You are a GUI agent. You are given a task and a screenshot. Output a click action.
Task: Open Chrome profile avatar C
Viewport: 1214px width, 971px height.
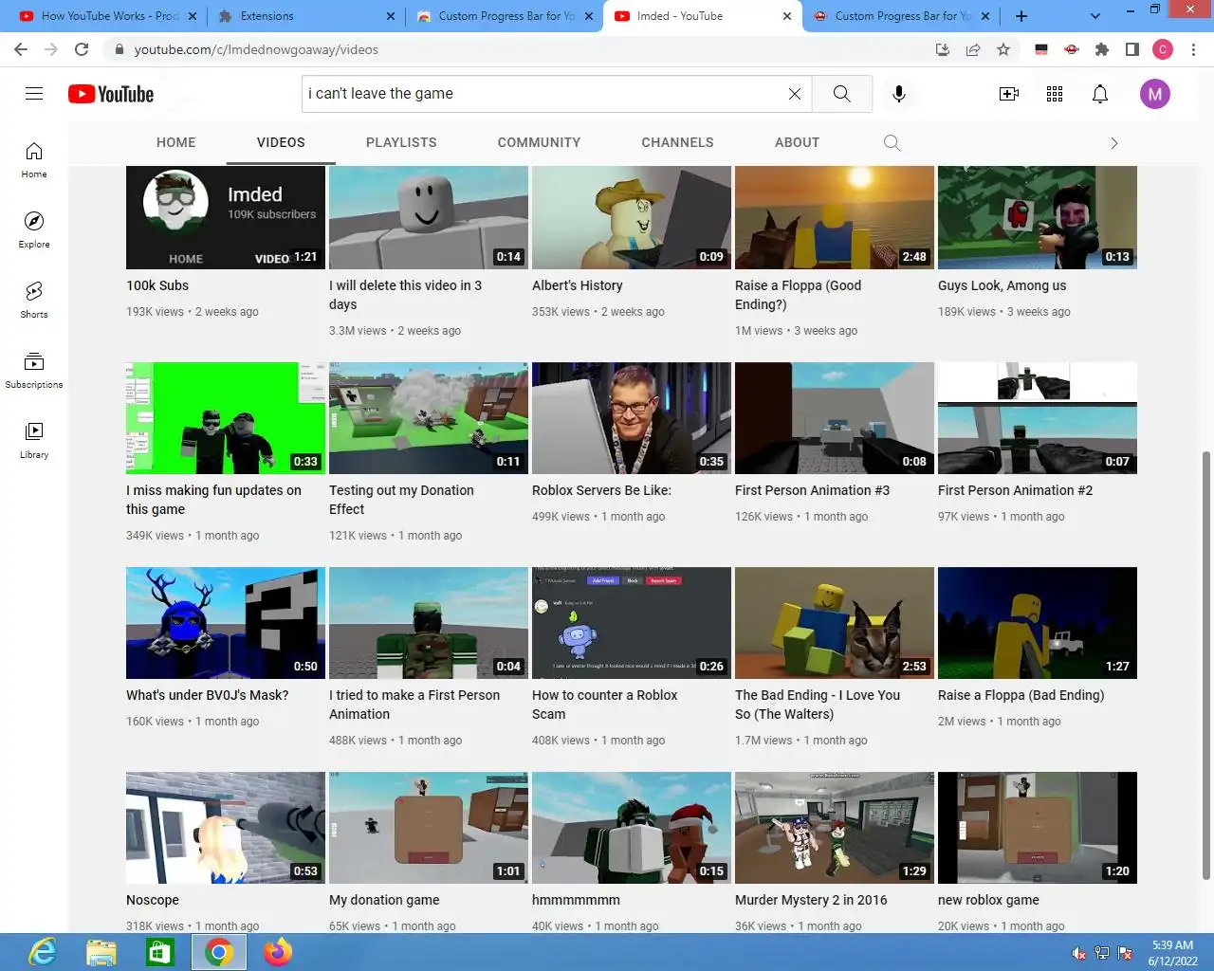1163,49
